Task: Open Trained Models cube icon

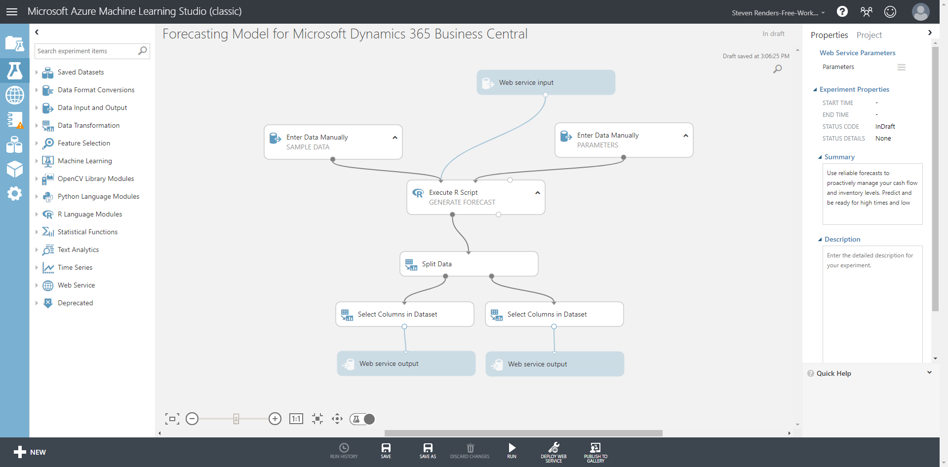Action: tap(14, 169)
